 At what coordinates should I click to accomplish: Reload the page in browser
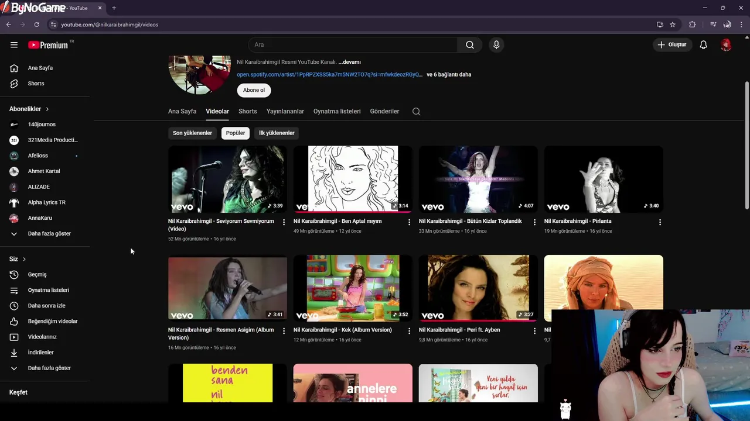36,25
